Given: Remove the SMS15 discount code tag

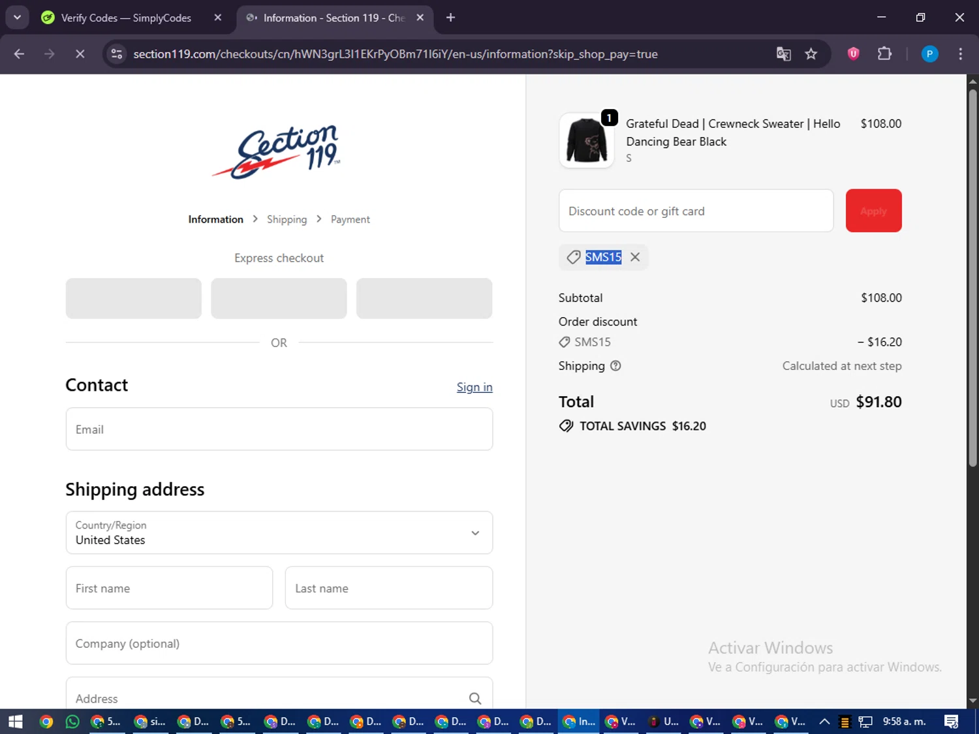Looking at the screenshot, I should [635, 257].
